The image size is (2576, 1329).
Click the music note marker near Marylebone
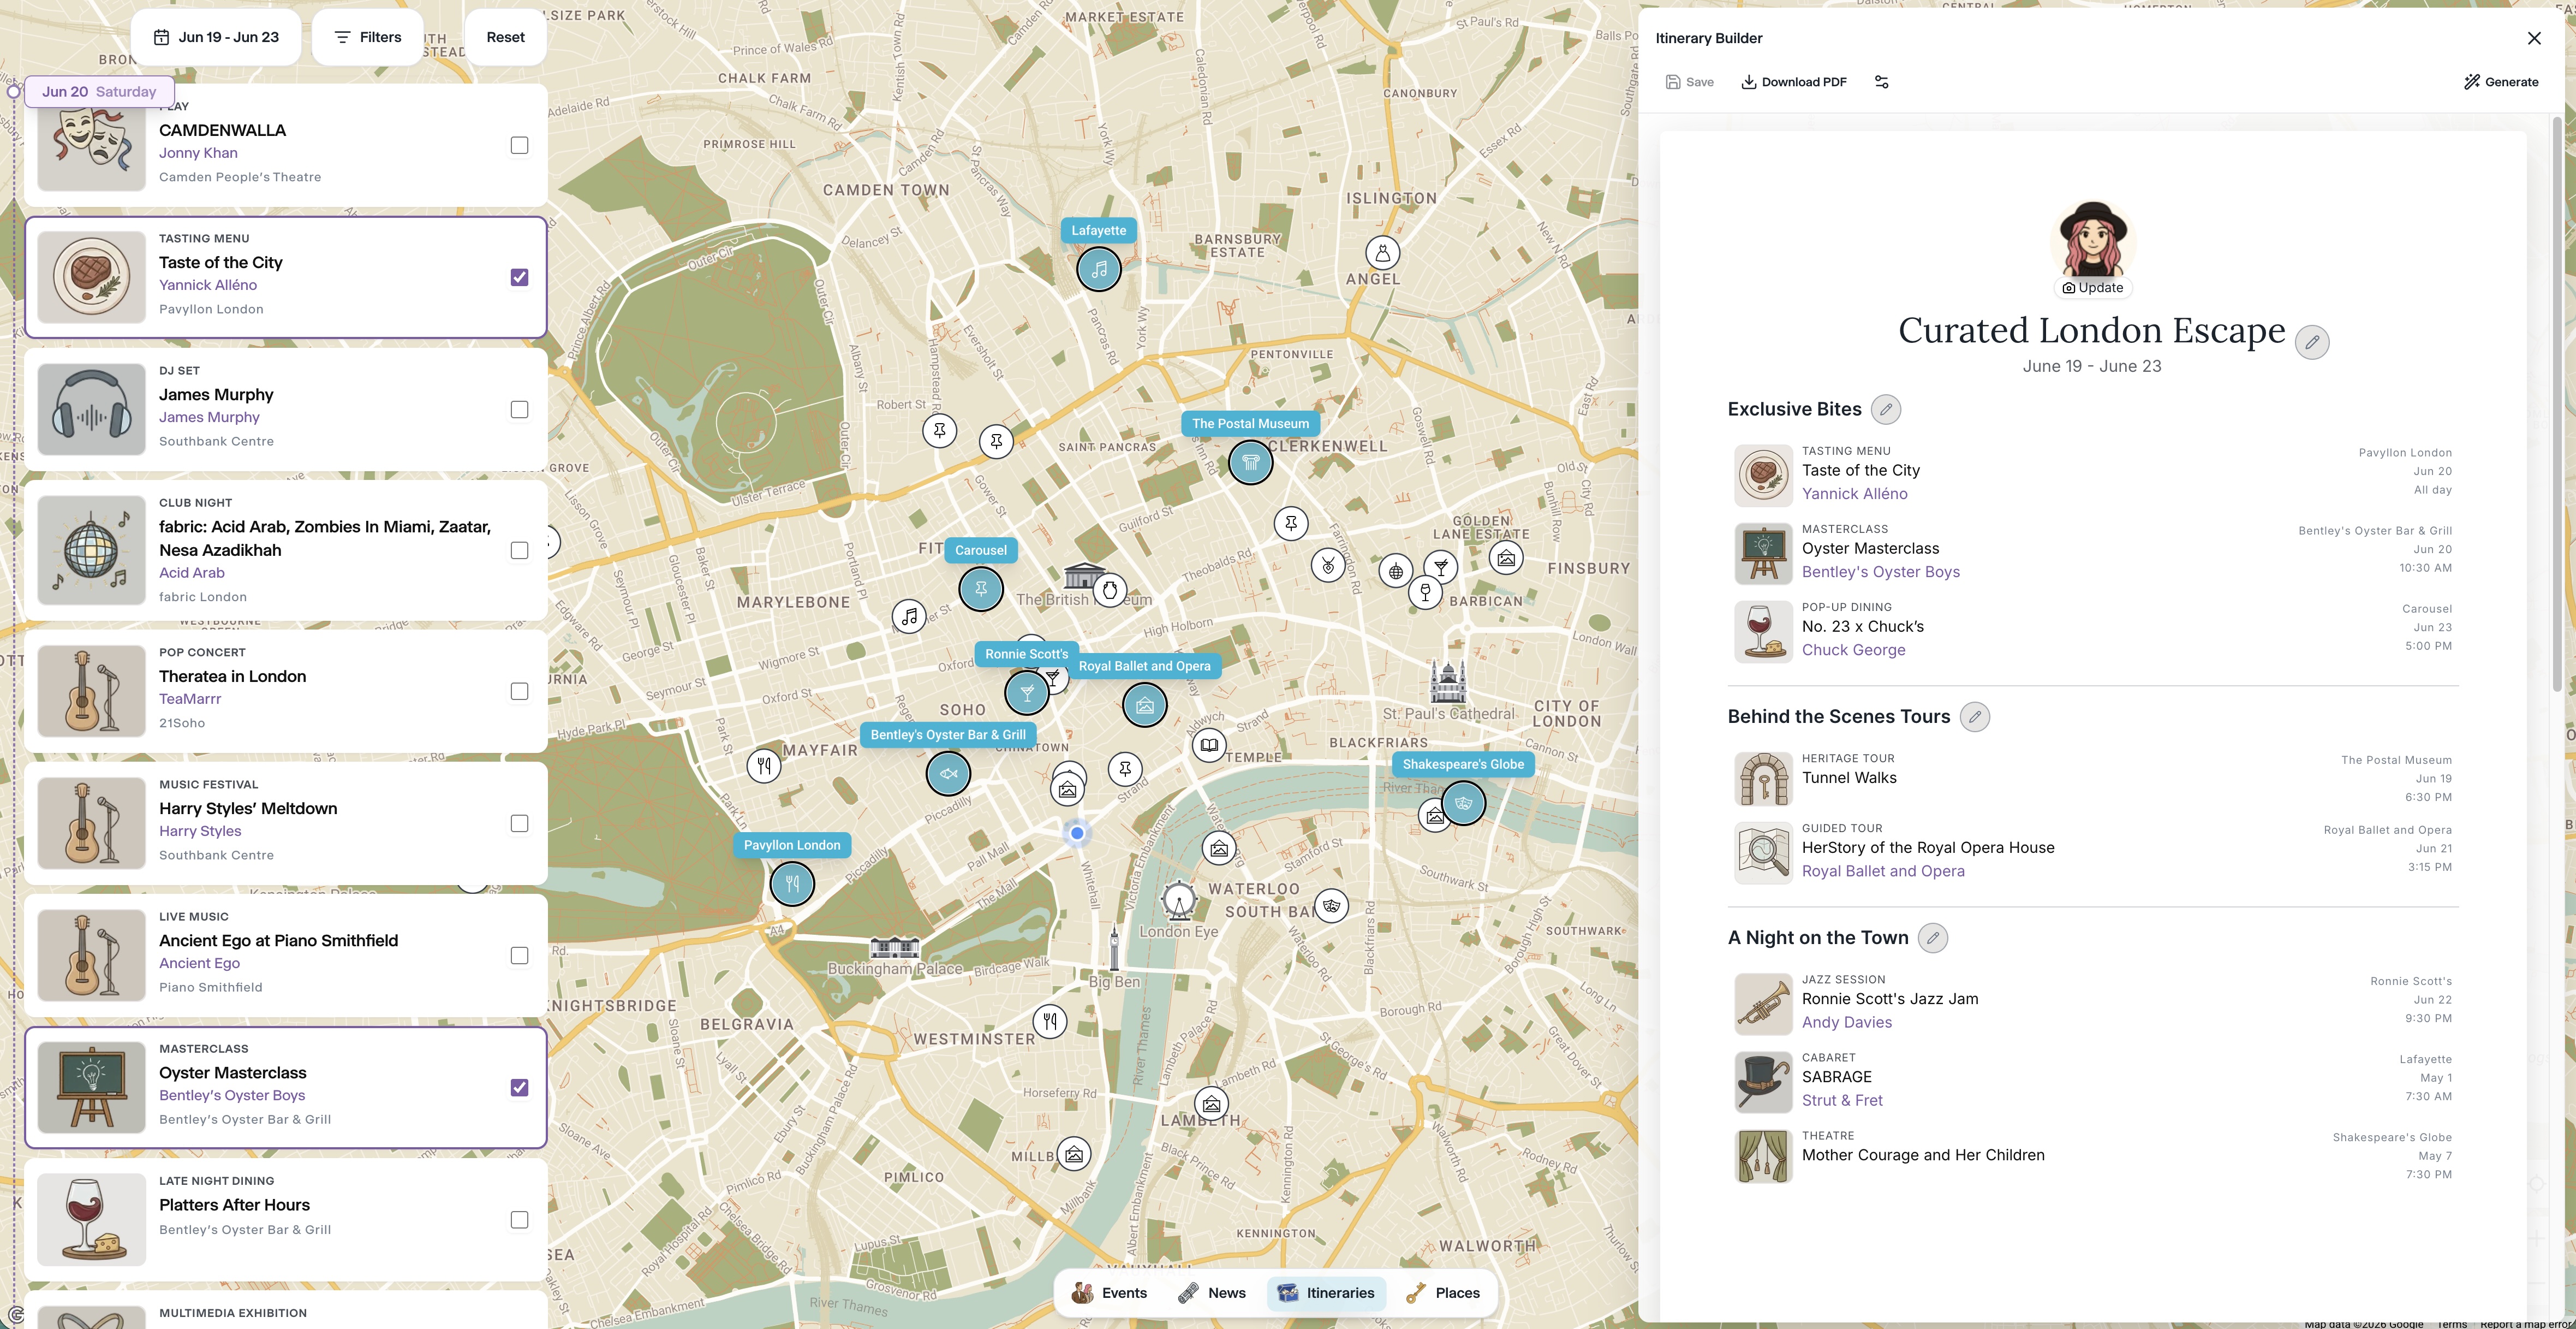[909, 616]
